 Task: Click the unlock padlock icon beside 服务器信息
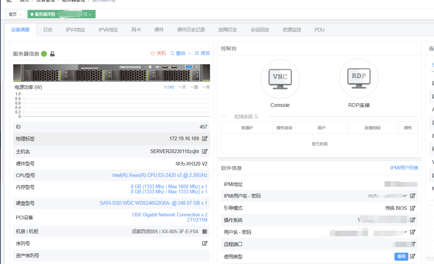coord(52,54)
